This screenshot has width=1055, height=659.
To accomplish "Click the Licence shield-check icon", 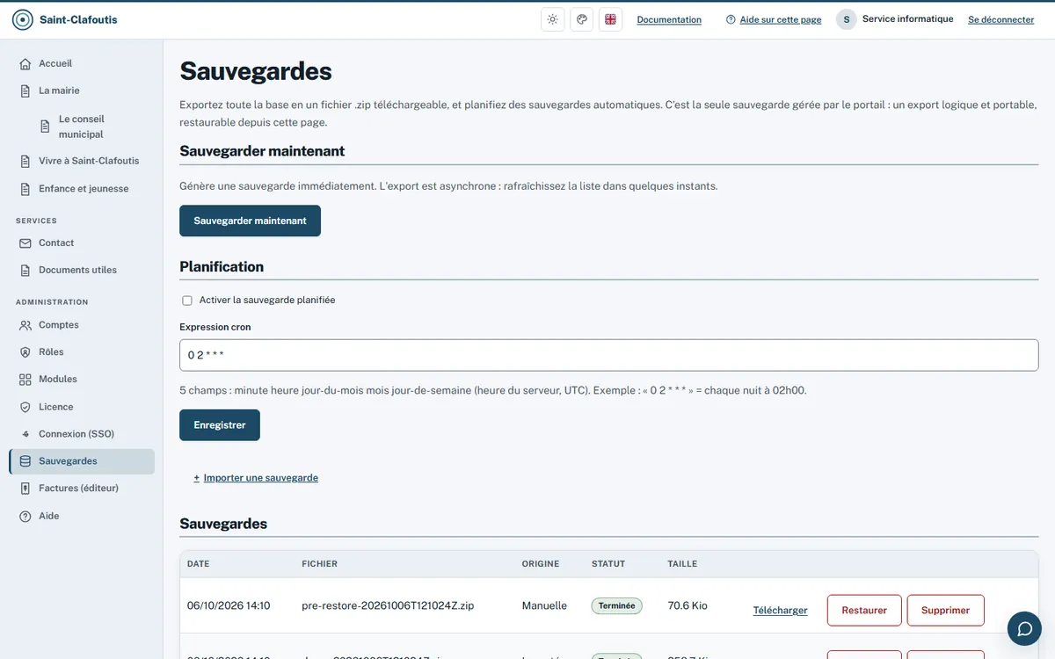I will click(x=25, y=408).
